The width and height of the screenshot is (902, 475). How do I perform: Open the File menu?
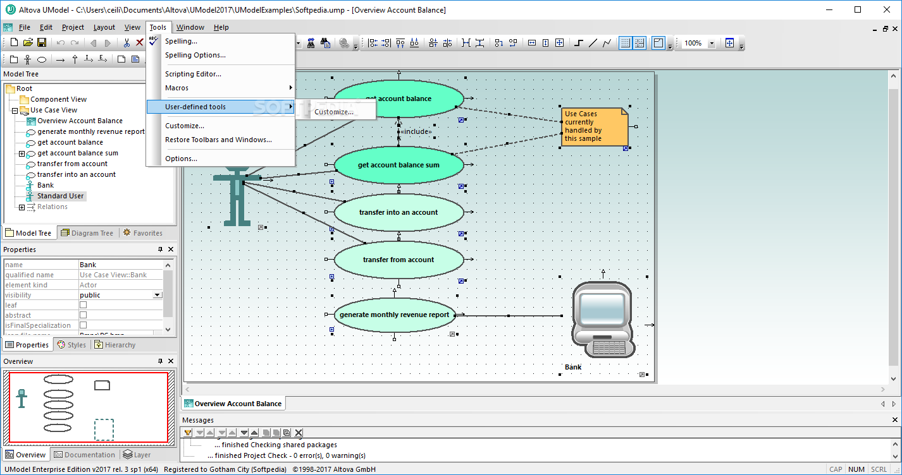pyautogui.click(x=24, y=27)
